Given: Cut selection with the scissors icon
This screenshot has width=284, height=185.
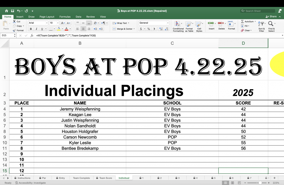Looking at the screenshot, I should click(x=14, y=21).
